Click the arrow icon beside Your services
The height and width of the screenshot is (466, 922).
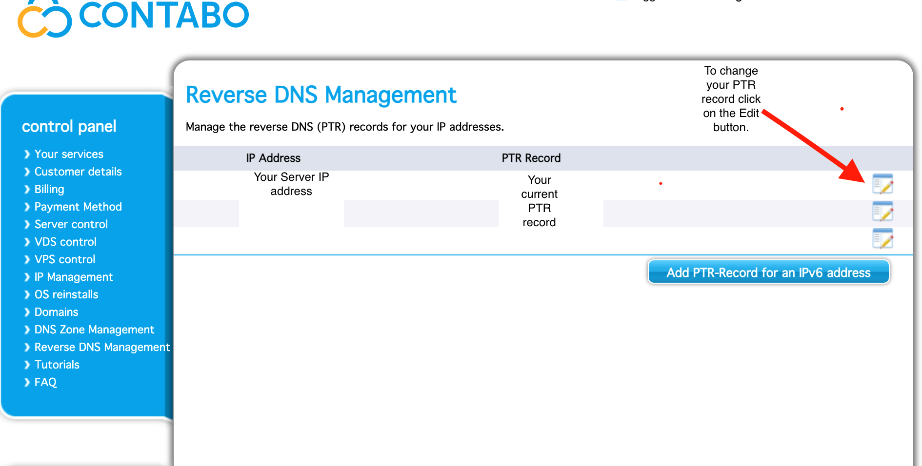tap(26, 154)
